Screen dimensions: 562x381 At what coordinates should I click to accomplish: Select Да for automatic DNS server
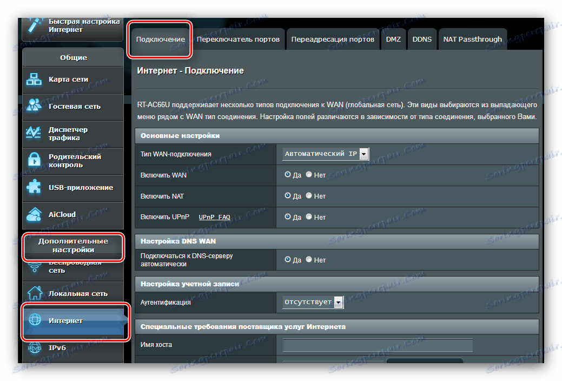pos(287,259)
